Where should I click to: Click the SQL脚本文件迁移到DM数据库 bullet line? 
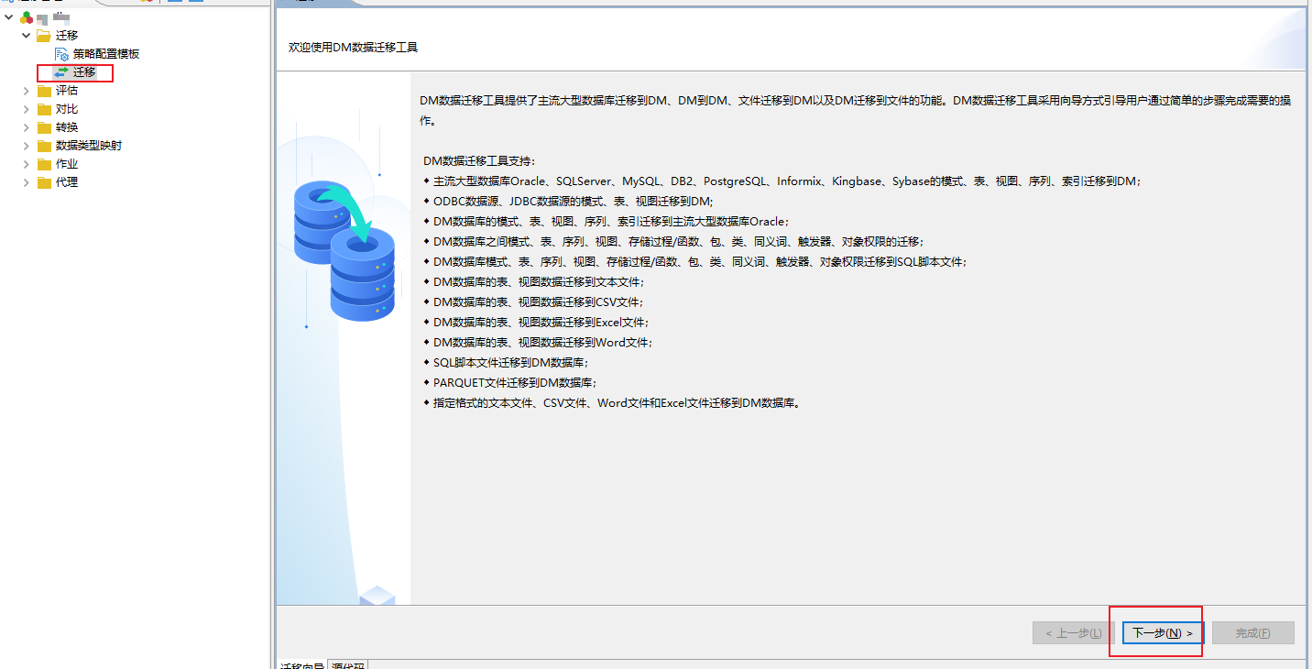(x=506, y=362)
